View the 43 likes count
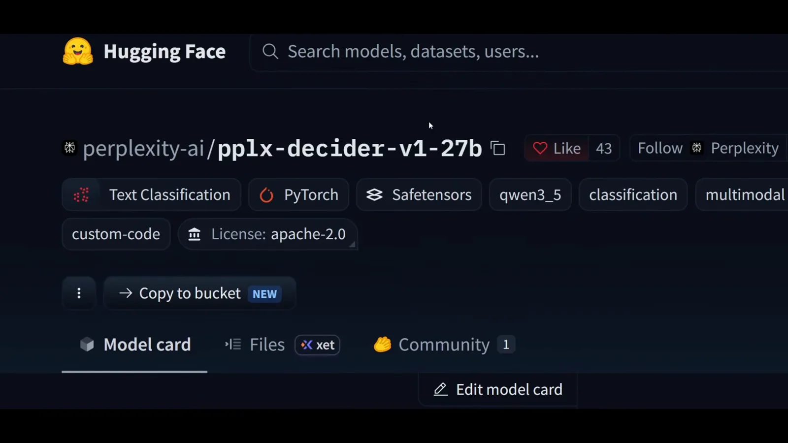The image size is (788, 443). [x=604, y=148]
